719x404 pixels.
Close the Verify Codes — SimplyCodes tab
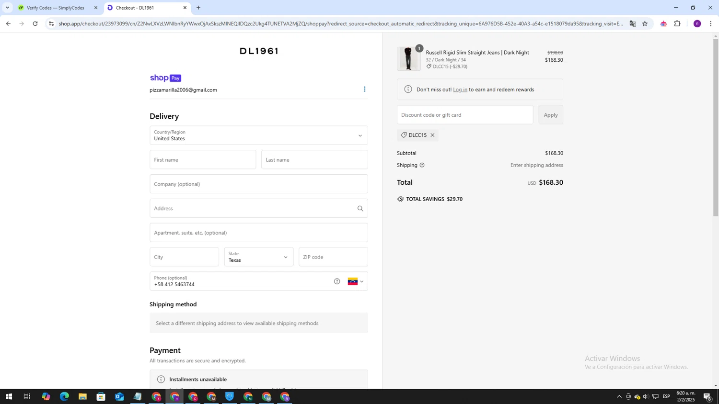click(95, 8)
